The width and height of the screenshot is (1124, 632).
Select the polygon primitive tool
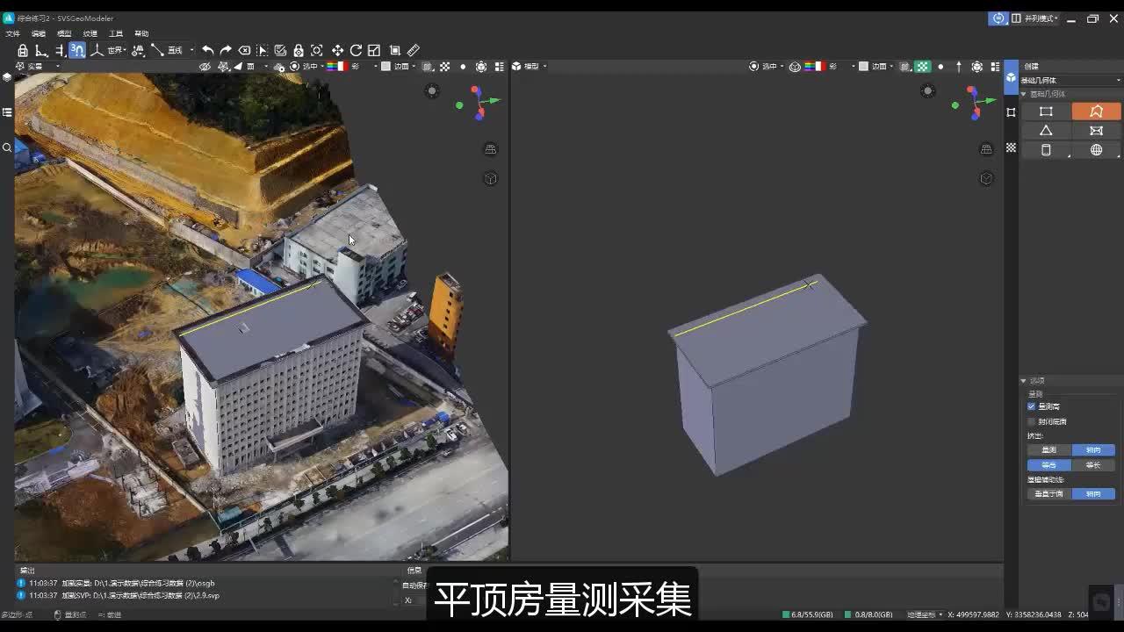(1097, 112)
